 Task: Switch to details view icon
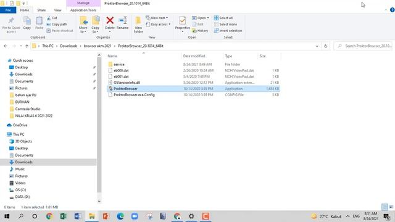385,207
